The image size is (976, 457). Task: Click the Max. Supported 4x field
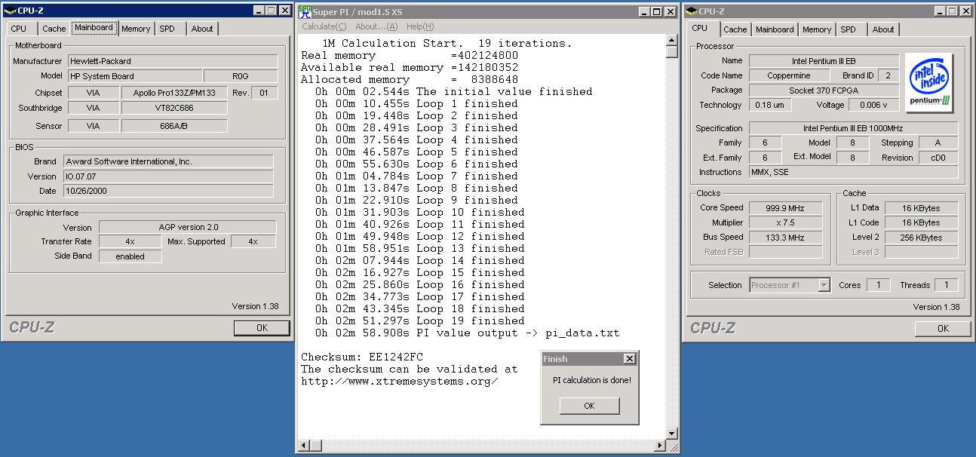(253, 242)
